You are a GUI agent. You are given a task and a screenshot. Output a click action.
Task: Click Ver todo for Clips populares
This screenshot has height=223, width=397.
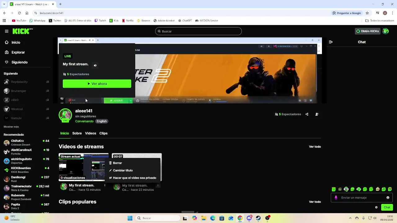(315, 202)
